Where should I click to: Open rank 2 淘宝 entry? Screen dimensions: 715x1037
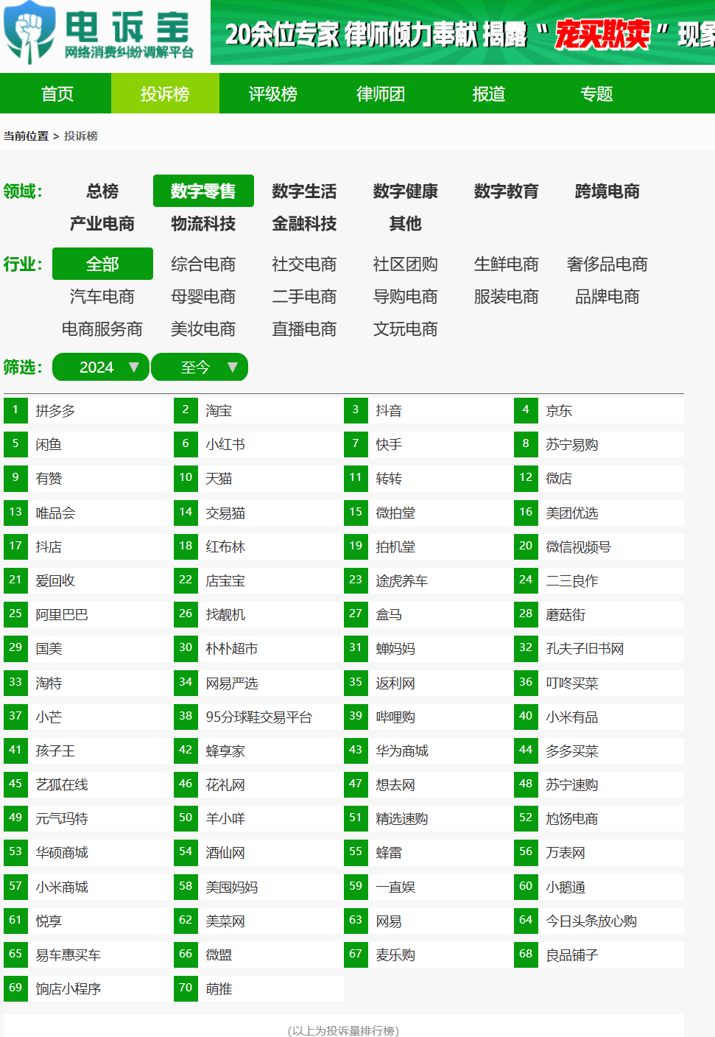pos(258,411)
